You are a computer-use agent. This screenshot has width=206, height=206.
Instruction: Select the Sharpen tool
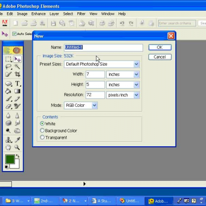tap(17, 115)
